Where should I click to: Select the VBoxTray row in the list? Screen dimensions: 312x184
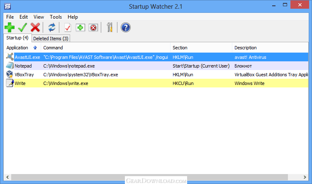[24, 75]
